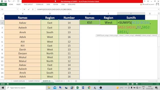160x90 pixels.
Task: Open Microsoft account dropdown
Action: (155, 4)
